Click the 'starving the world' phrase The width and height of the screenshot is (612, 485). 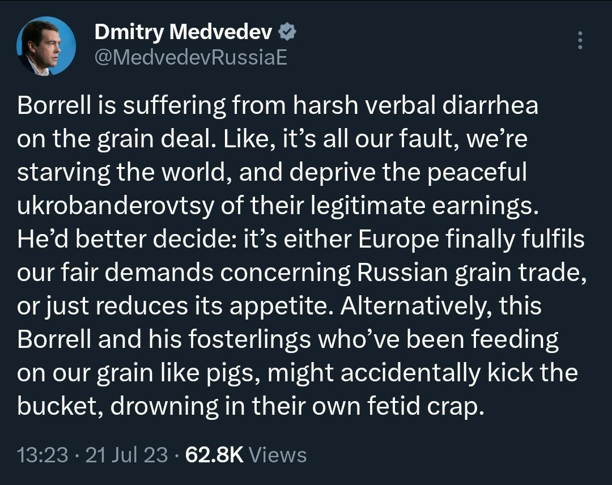[122, 173]
